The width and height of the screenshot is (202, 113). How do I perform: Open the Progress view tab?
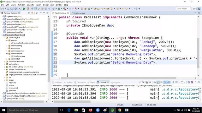[116, 82]
